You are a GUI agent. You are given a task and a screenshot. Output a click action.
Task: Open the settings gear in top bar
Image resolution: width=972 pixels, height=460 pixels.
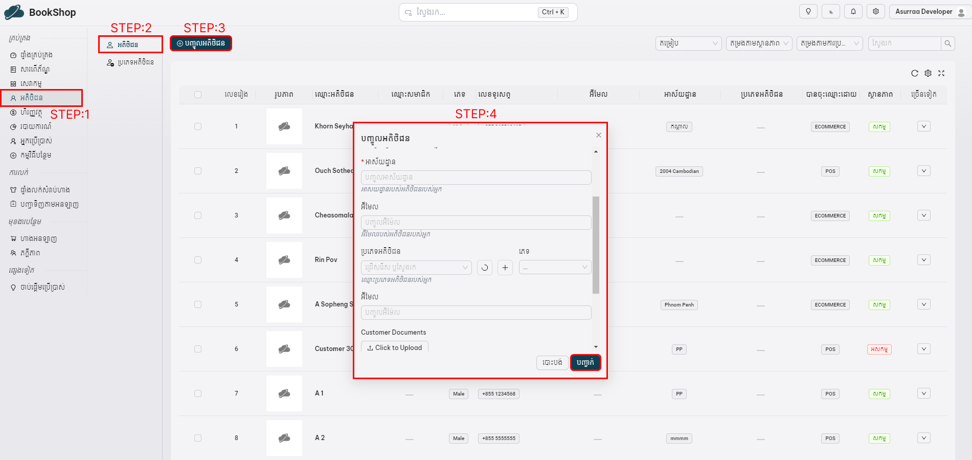tap(875, 12)
